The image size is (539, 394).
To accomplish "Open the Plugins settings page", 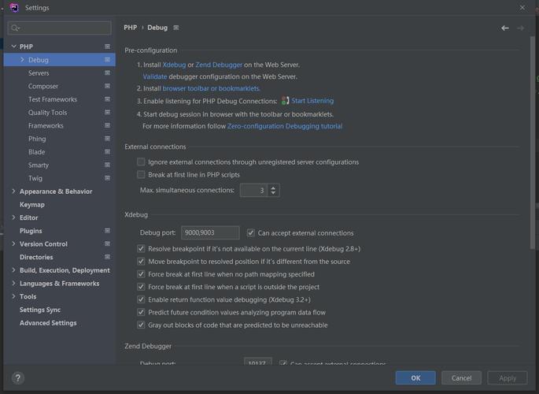I will pos(31,231).
